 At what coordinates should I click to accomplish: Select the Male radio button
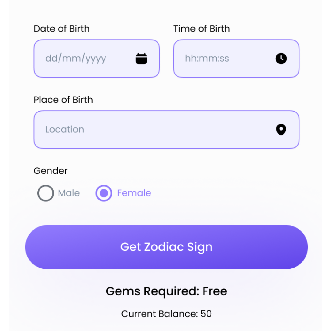click(x=46, y=193)
